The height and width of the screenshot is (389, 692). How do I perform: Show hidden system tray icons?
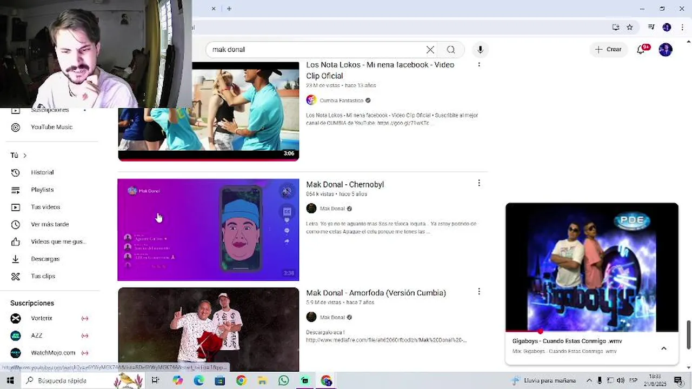589,380
